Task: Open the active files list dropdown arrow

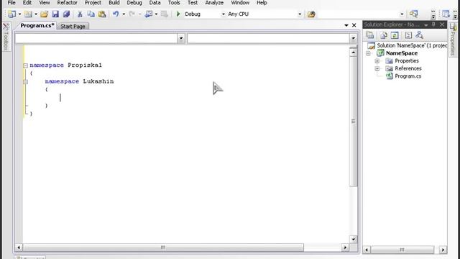Action: click(346, 25)
